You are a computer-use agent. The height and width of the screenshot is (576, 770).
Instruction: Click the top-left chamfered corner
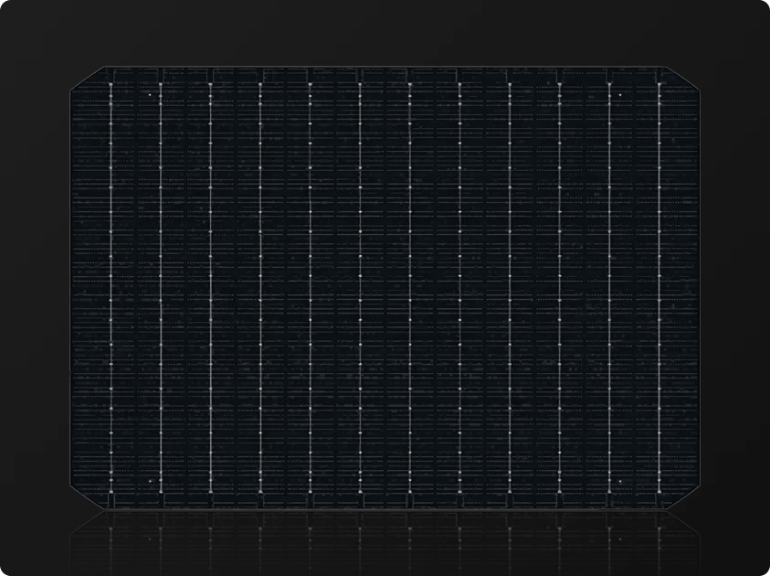(87, 78)
